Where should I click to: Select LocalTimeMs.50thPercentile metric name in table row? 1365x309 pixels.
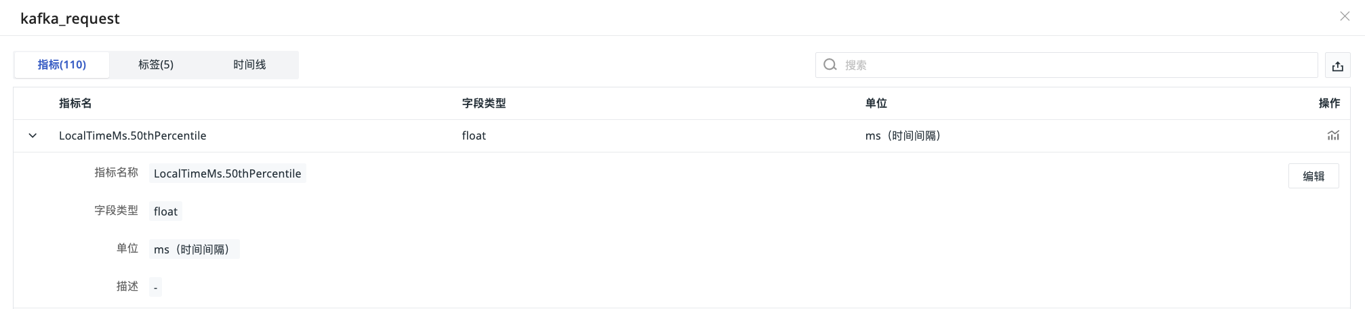point(132,136)
